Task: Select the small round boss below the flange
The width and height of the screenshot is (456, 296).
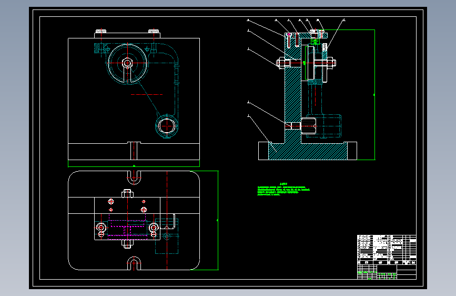Action: coord(167,126)
